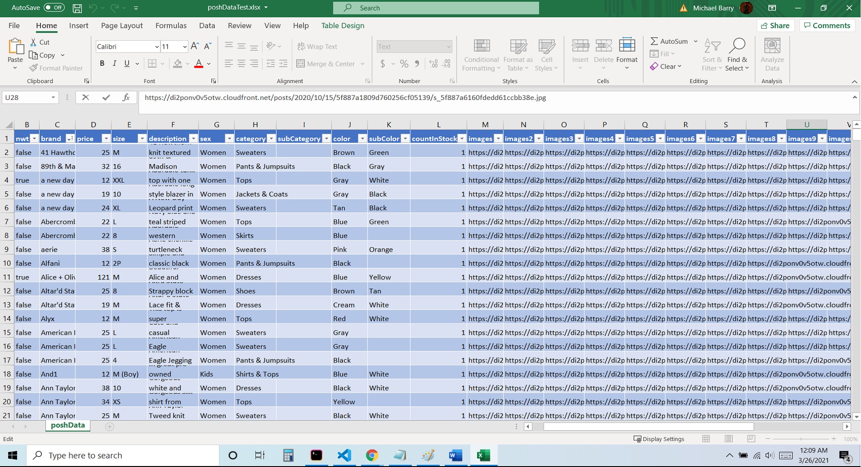Switch to the Formulas tab
This screenshot has height=467, width=861.
coord(171,25)
